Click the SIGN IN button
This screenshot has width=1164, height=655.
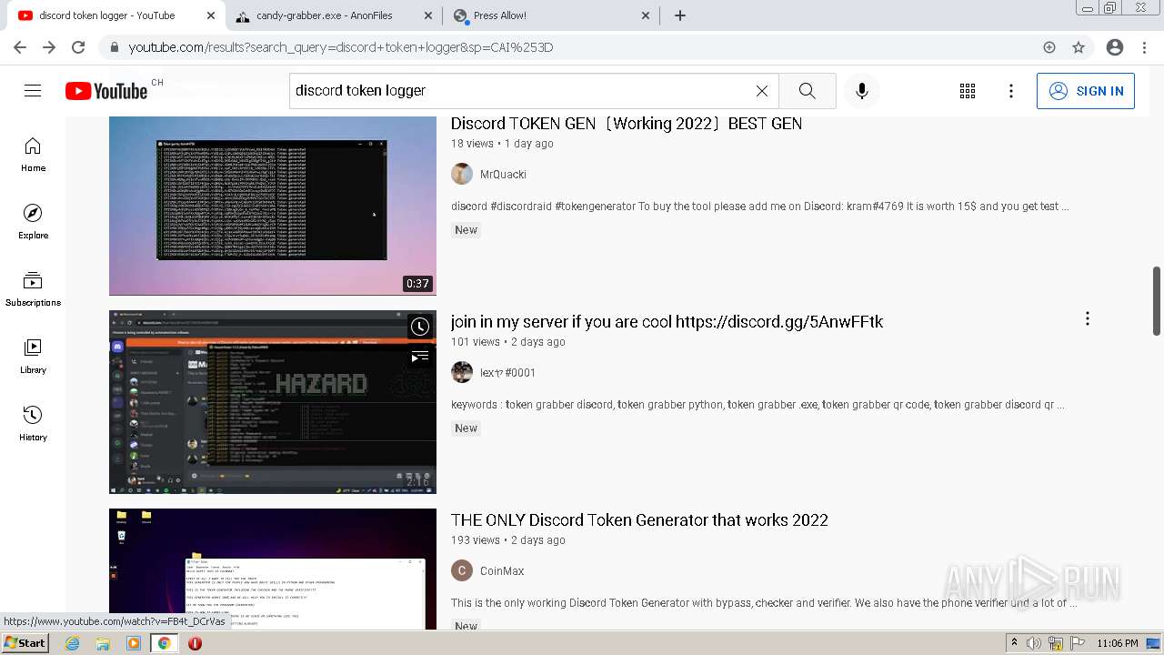(1086, 91)
